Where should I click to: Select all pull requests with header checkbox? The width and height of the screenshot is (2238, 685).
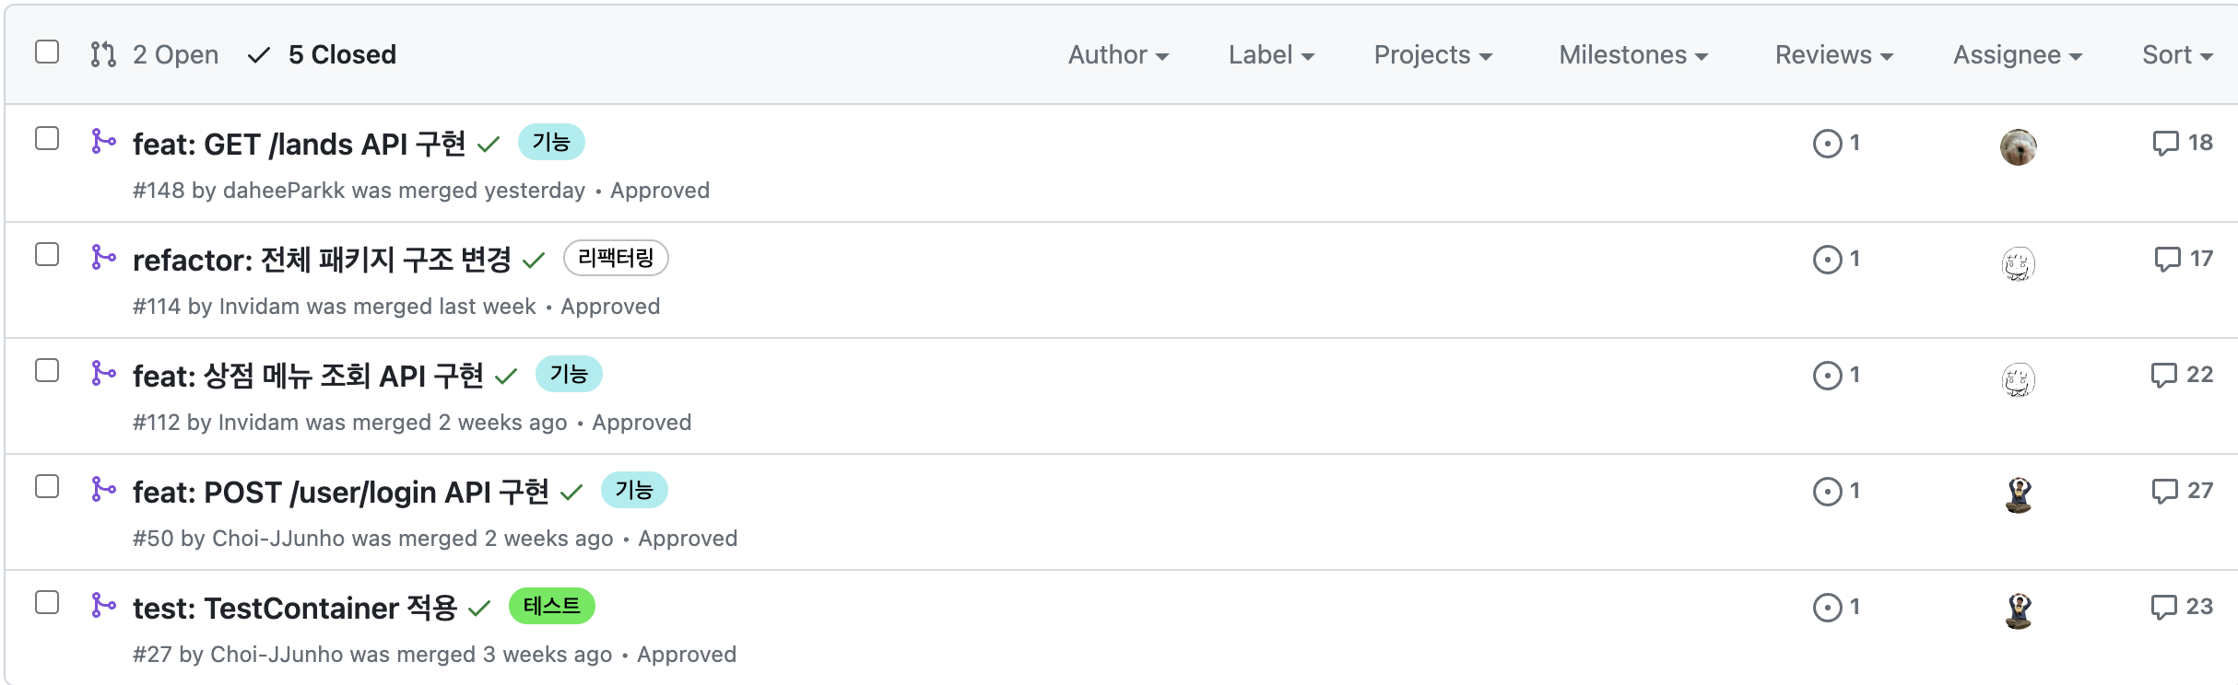click(x=47, y=52)
